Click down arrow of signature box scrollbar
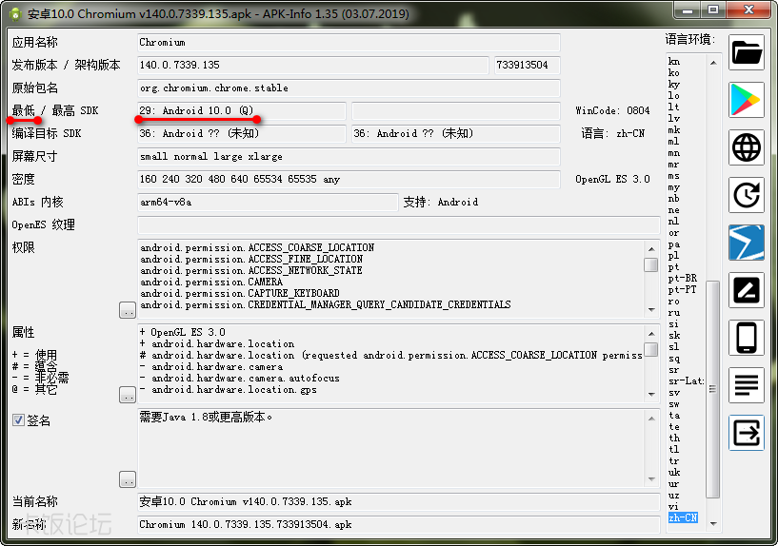The height and width of the screenshot is (546, 778). click(x=651, y=479)
